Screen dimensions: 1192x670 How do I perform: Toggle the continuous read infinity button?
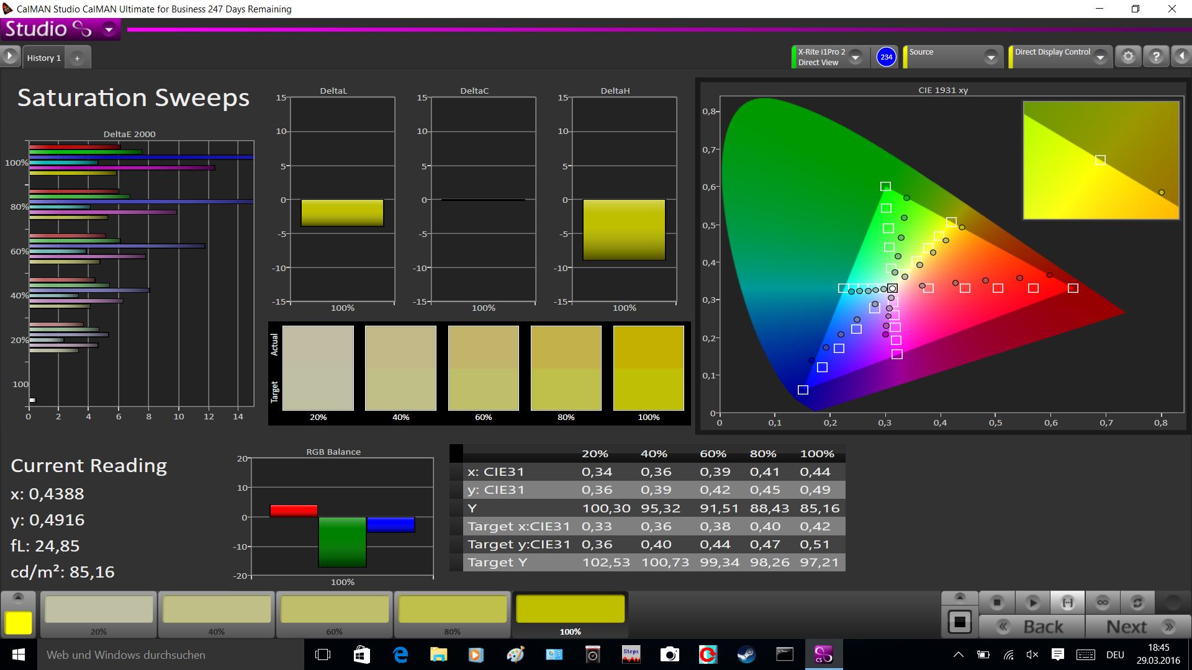pos(1103,602)
